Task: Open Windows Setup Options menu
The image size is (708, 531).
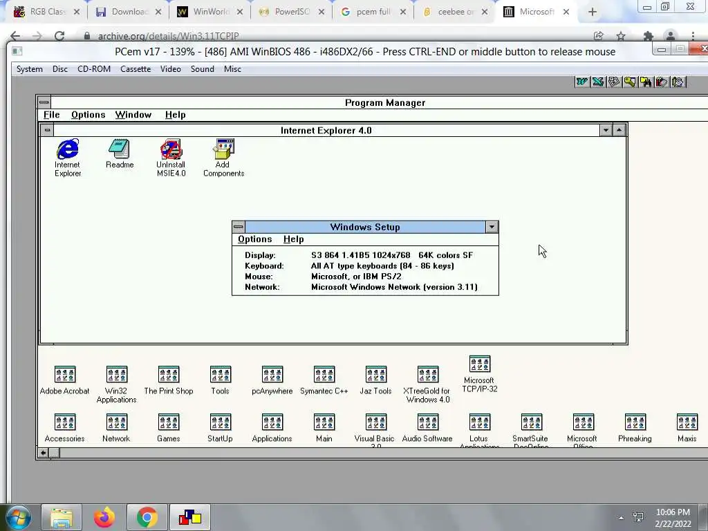Action: pos(254,239)
